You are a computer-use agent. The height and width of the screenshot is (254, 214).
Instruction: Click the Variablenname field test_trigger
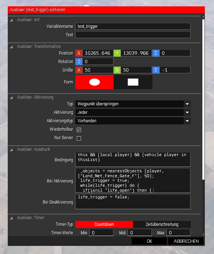coord(133,26)
